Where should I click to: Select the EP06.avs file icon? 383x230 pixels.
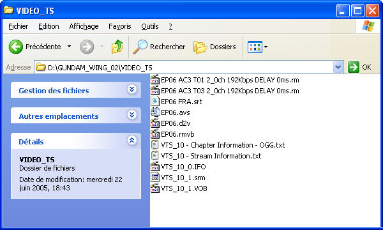(x=155, y=112)
